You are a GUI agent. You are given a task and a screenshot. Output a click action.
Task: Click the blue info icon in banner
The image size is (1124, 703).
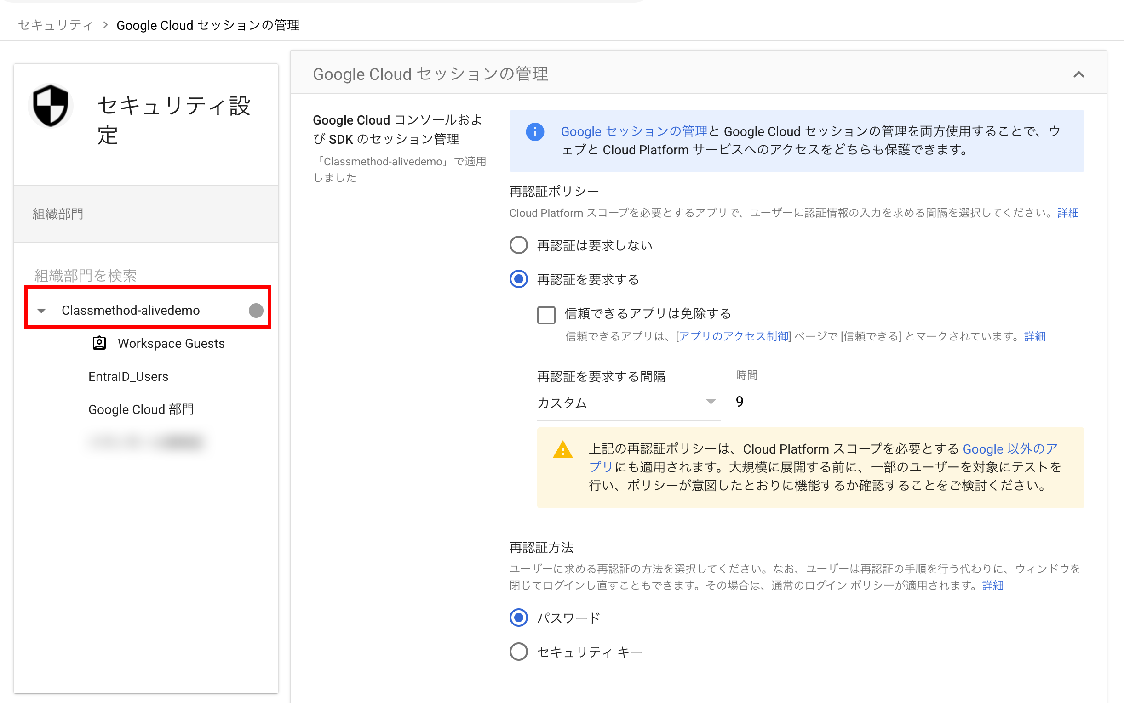click(x=534, y=132)
